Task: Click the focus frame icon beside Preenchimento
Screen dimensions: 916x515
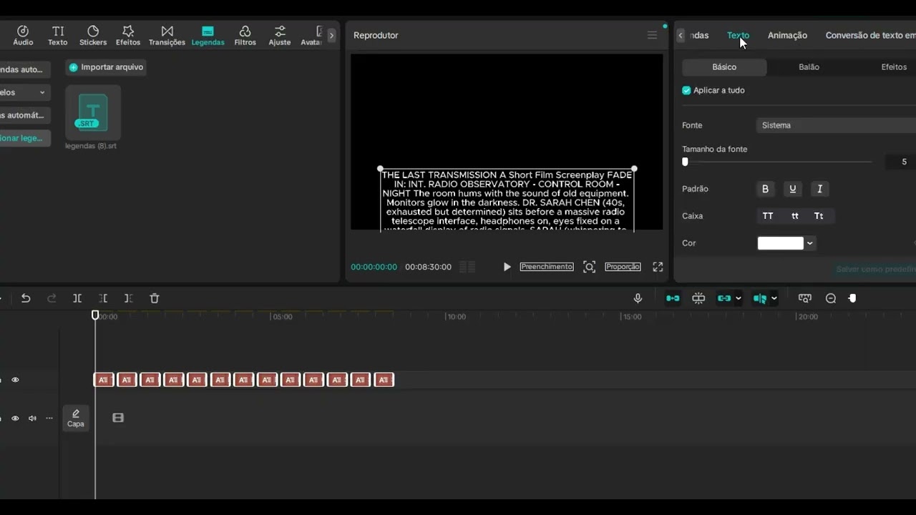Action: tap(589, 267)
